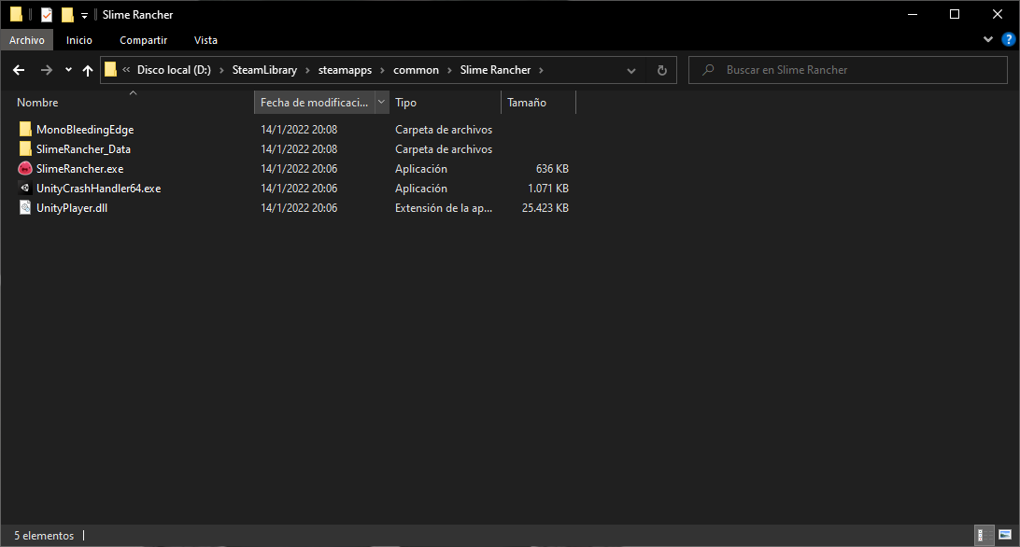
Task: Expand chevron after Disco local (D:)
Action: point(221,70)
